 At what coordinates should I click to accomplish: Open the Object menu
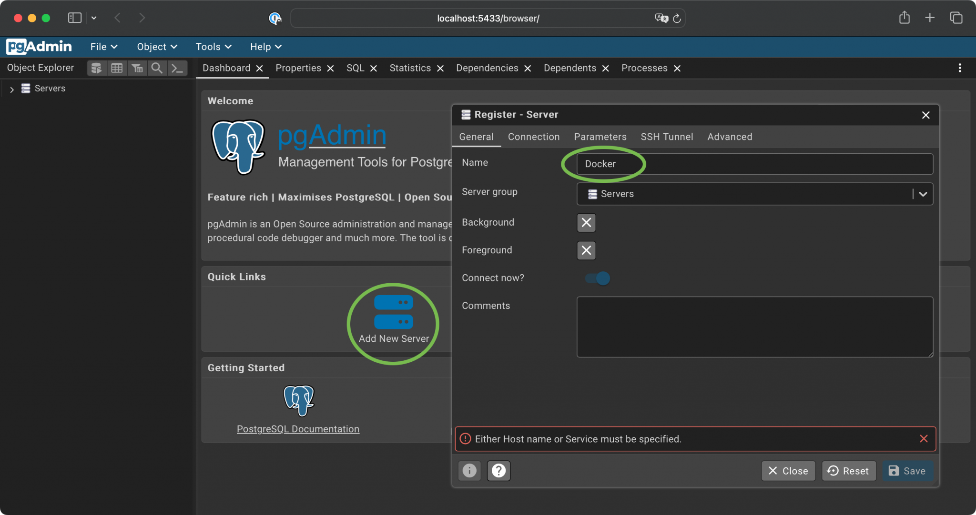(x=157, y=47)
